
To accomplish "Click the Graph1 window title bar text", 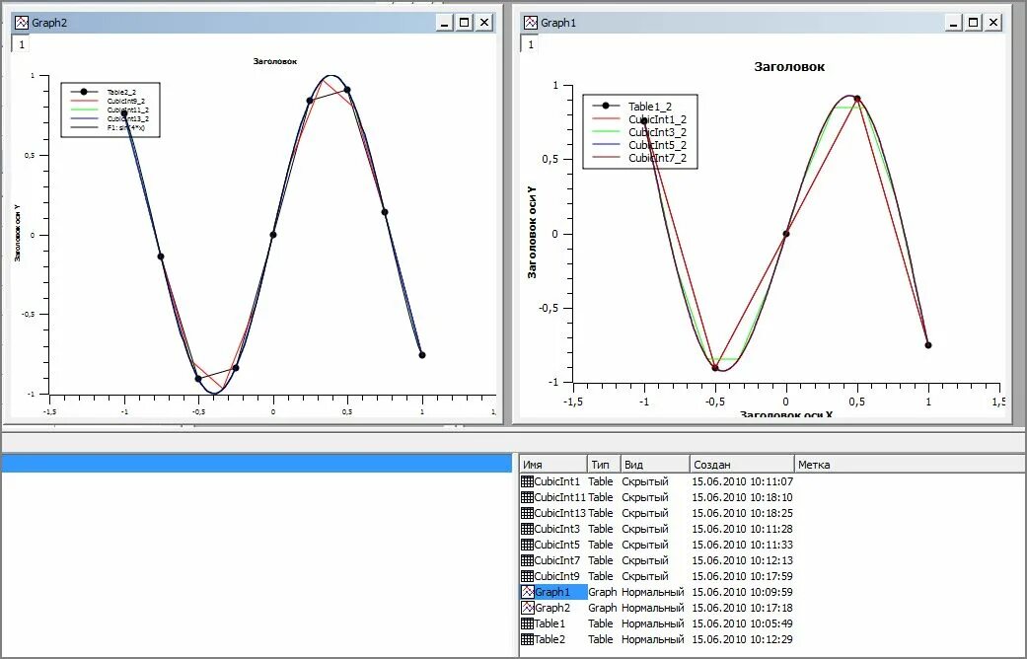I will click(x=558, y=23).
